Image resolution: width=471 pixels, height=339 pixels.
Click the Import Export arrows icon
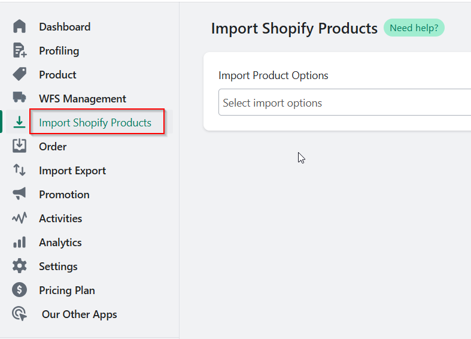tap(20, 170)
